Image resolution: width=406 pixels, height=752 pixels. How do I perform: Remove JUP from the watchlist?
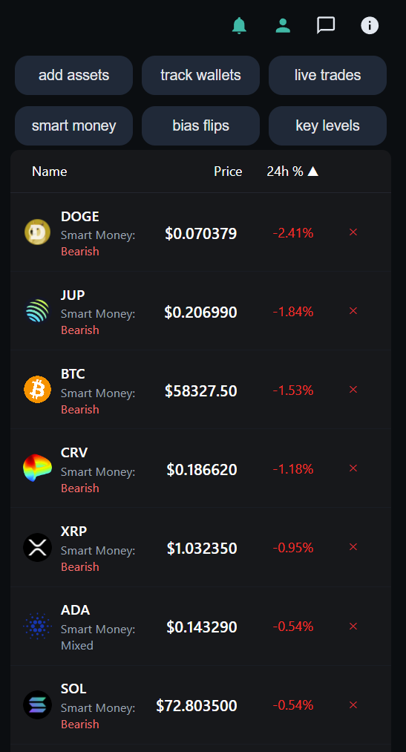(353, 311)
